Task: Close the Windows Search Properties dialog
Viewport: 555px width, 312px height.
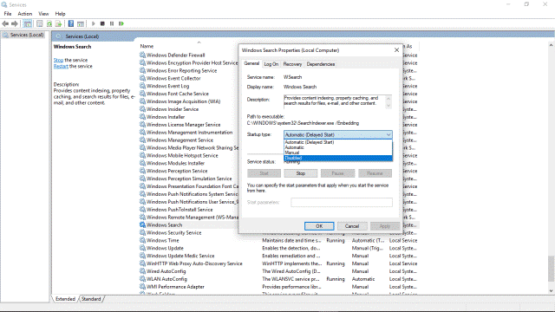Action: pyautogui.click(x=396, y=50)
